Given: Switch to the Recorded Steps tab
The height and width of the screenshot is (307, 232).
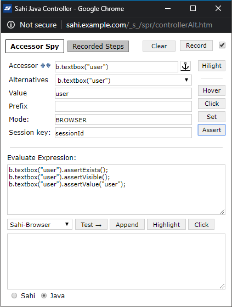Looking at the screenshot, I should 98,47.
